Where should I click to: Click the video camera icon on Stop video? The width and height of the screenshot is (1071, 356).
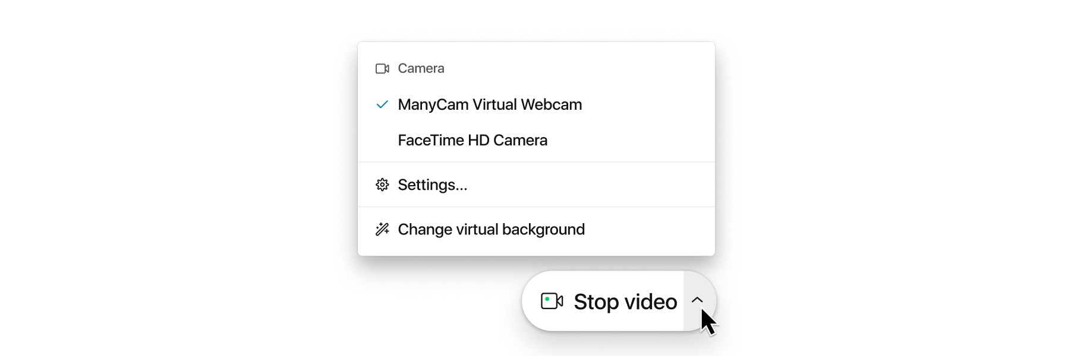coord(552,301)
